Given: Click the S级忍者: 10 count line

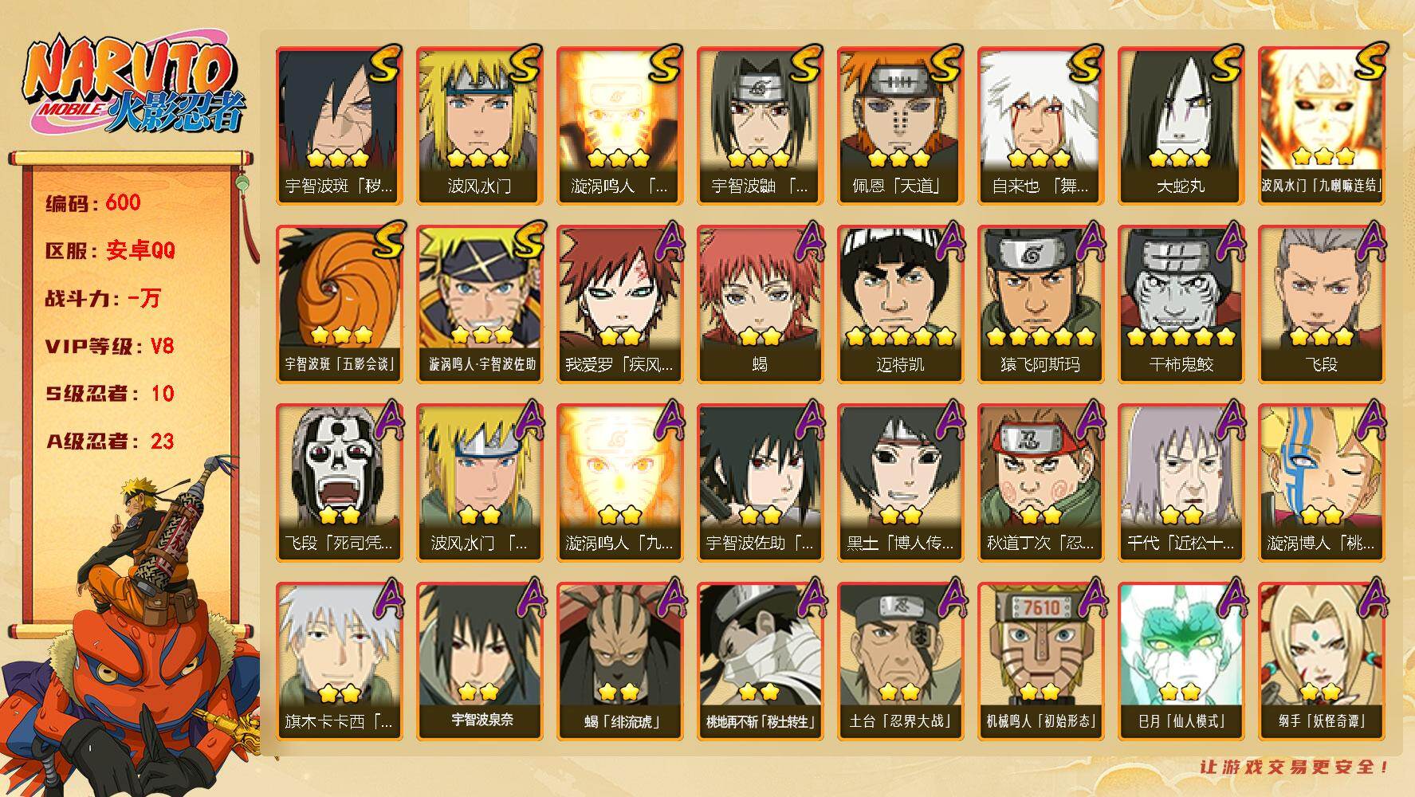Looking at the screenshot, I should (x=109, y=394).
